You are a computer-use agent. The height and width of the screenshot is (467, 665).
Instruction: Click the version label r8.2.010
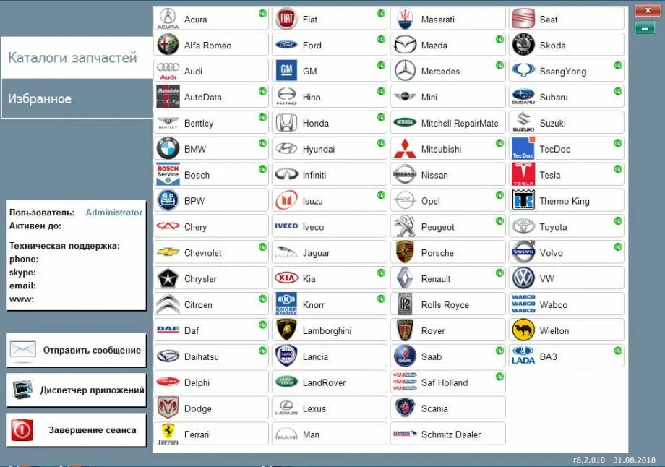tap(588, 460)
